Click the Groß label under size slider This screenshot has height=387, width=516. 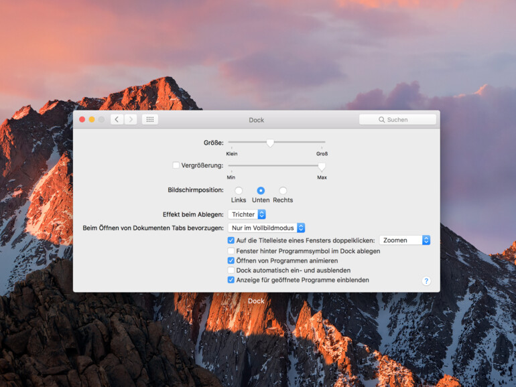322,153
